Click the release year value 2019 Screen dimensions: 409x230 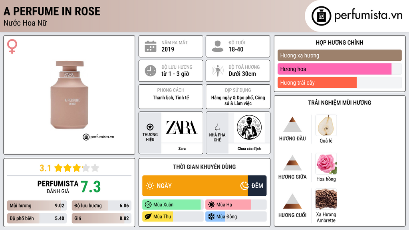coord(168,49)
